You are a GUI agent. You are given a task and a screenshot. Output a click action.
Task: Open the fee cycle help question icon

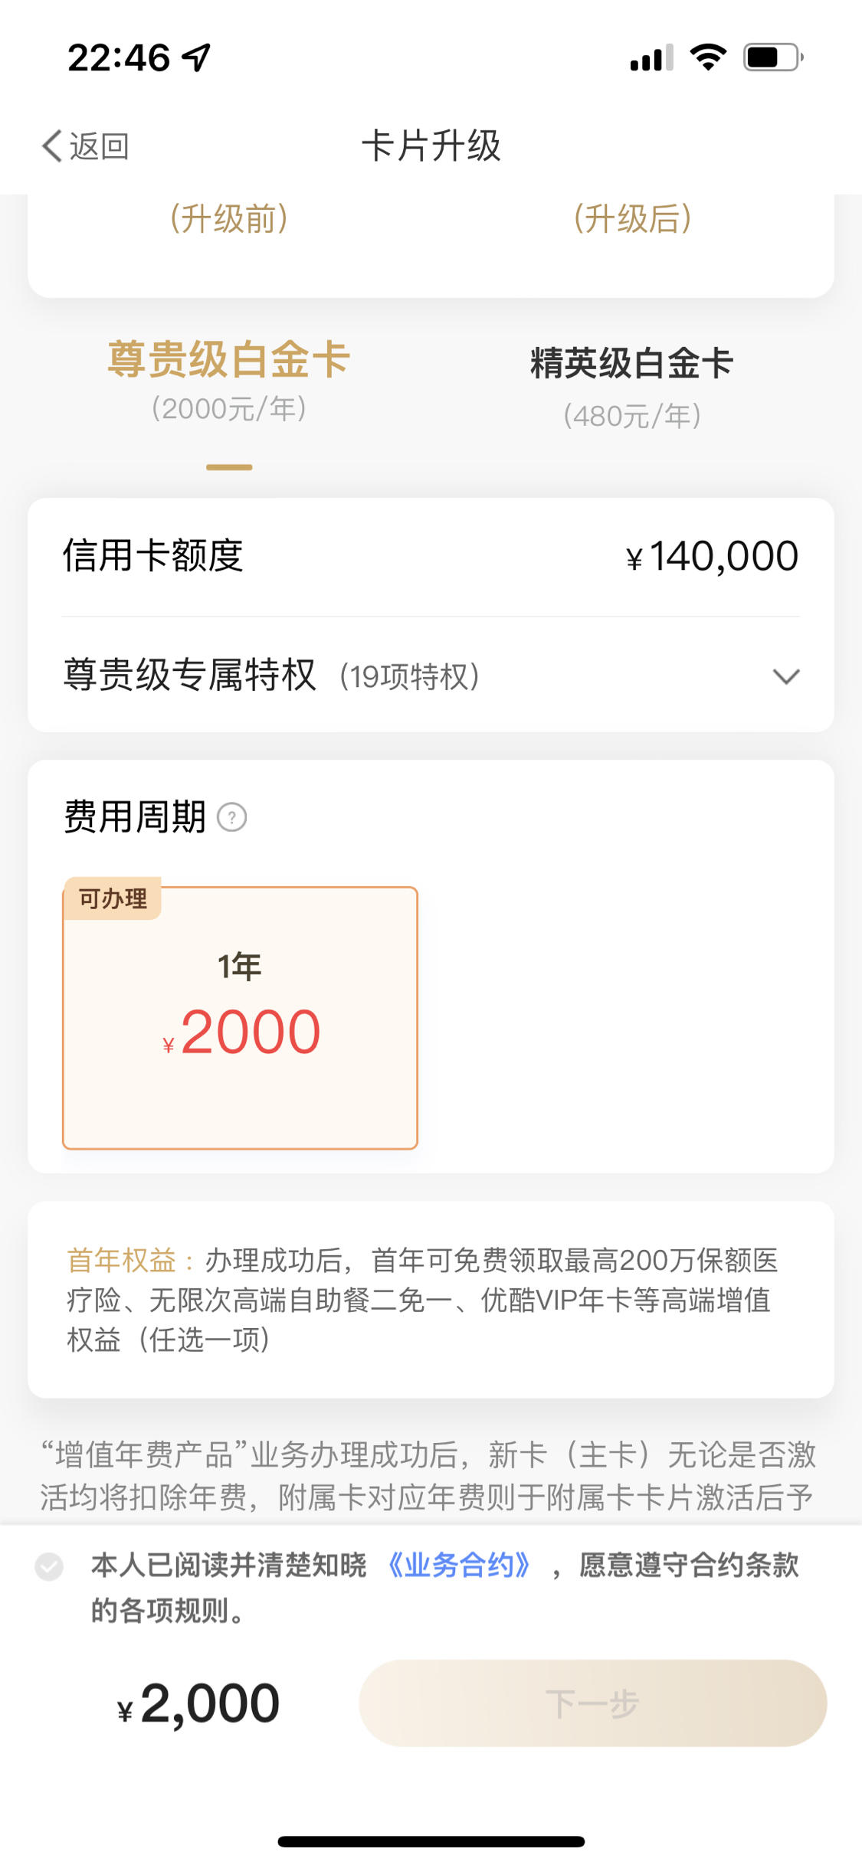tap(232, 817)
